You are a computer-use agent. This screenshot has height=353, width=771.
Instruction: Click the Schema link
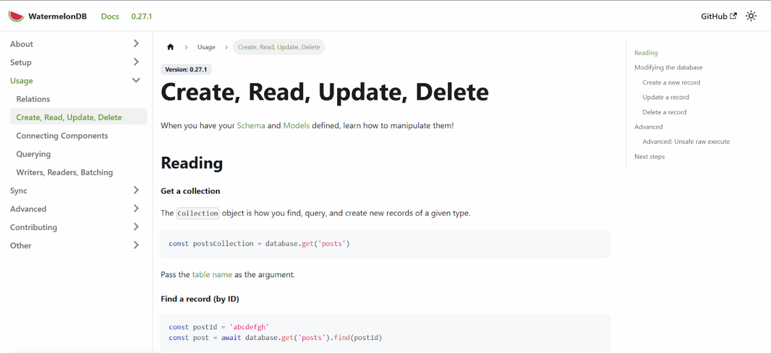tap(251, 125)
